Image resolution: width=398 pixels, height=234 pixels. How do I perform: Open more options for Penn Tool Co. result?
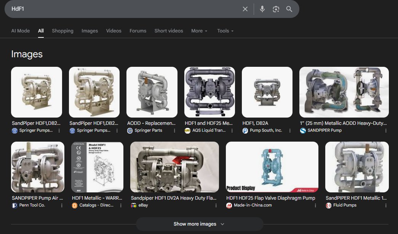[x=61, y=205]
